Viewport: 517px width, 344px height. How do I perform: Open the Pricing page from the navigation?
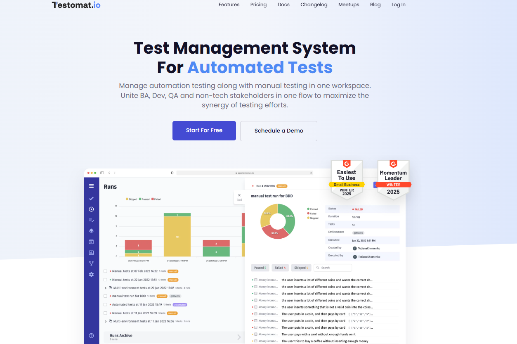[x=258, y=5]
